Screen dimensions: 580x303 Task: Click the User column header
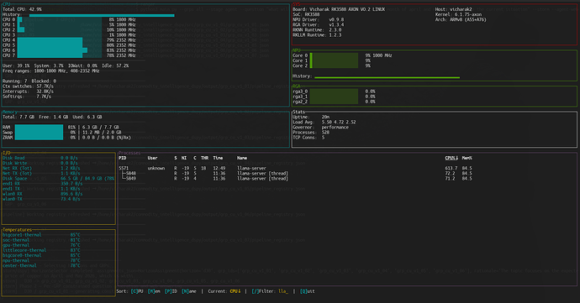pos(152,158)
